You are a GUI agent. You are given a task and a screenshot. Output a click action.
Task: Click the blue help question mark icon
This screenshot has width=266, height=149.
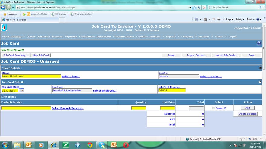click(x=259, y=43)
